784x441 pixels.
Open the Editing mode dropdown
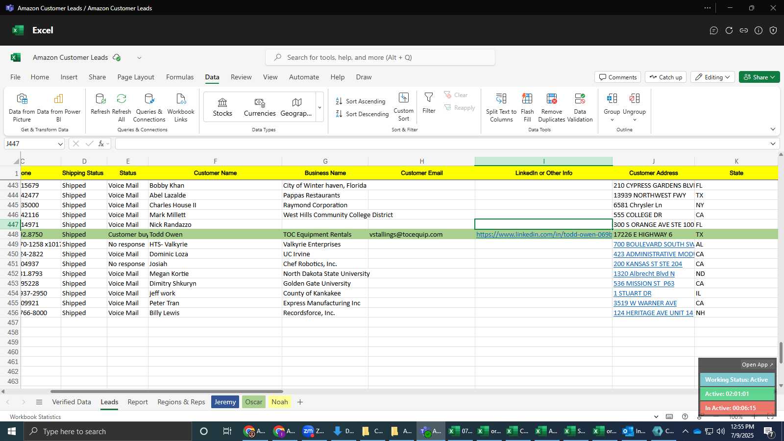tap(712, 77)
